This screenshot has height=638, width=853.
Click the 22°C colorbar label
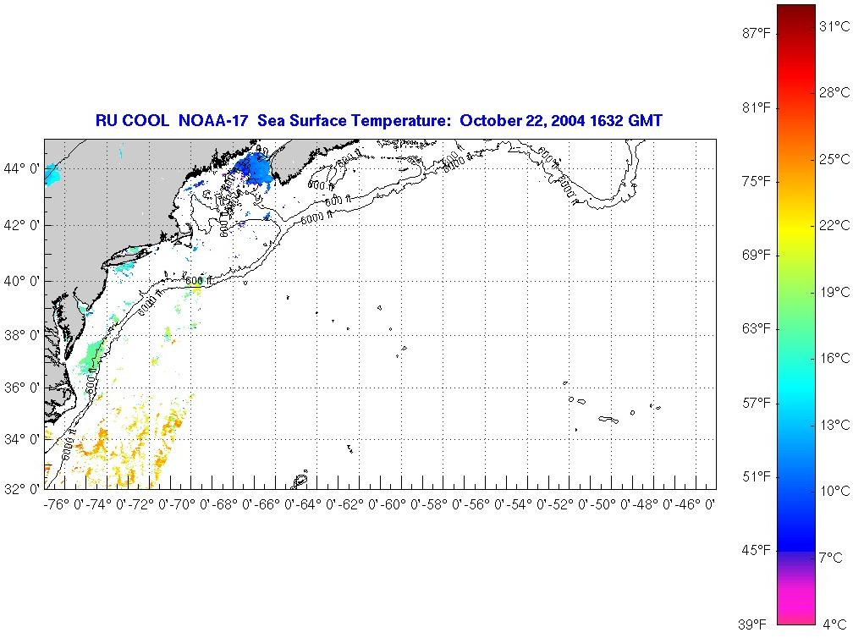click(x=834, y=225)
